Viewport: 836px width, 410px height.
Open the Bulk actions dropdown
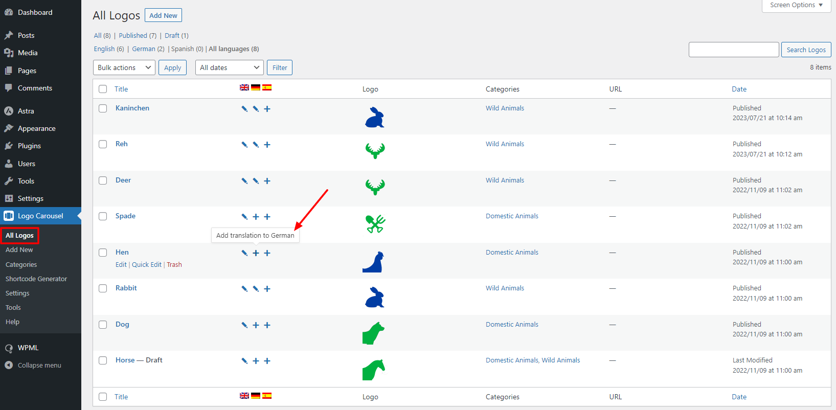(x=124, y=67)
